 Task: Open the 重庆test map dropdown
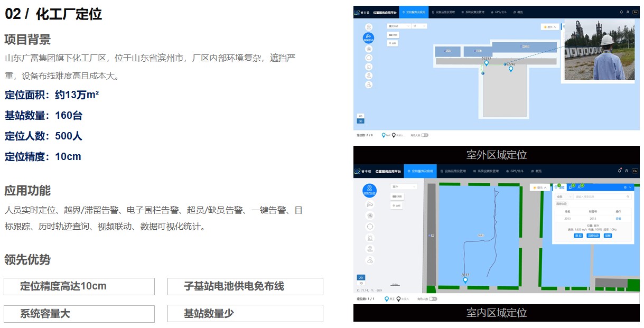coord(399,25)
